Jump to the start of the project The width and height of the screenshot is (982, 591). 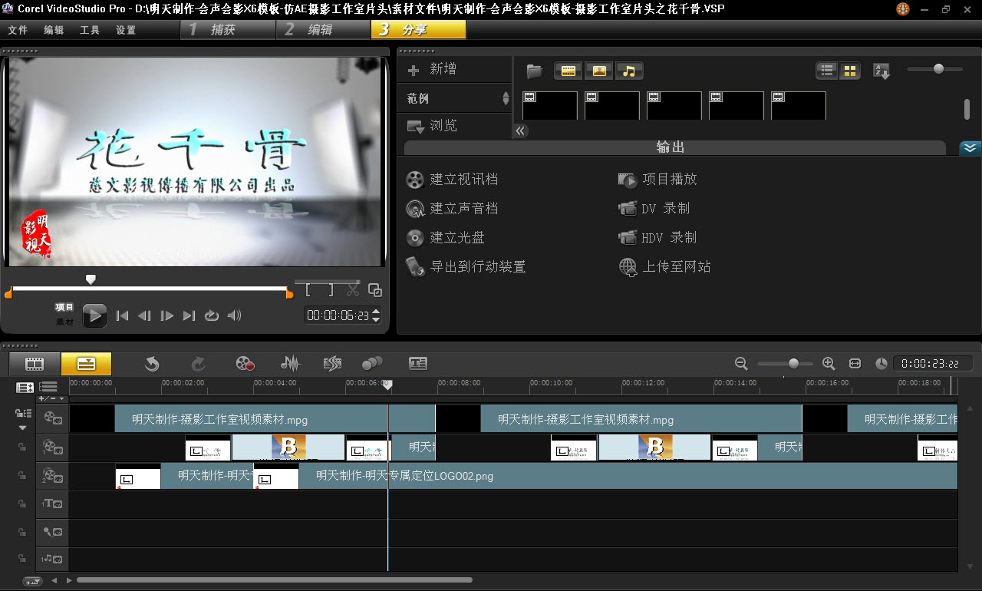pyautogui.click(x=122, y=315)
